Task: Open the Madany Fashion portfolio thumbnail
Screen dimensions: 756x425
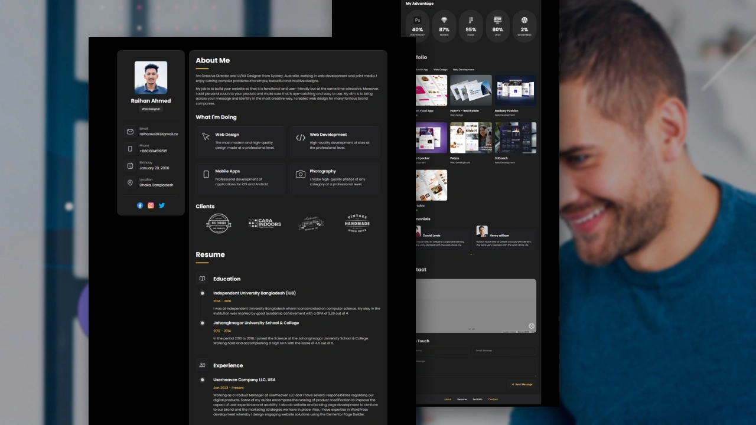Action: click(x=515, y=90)
